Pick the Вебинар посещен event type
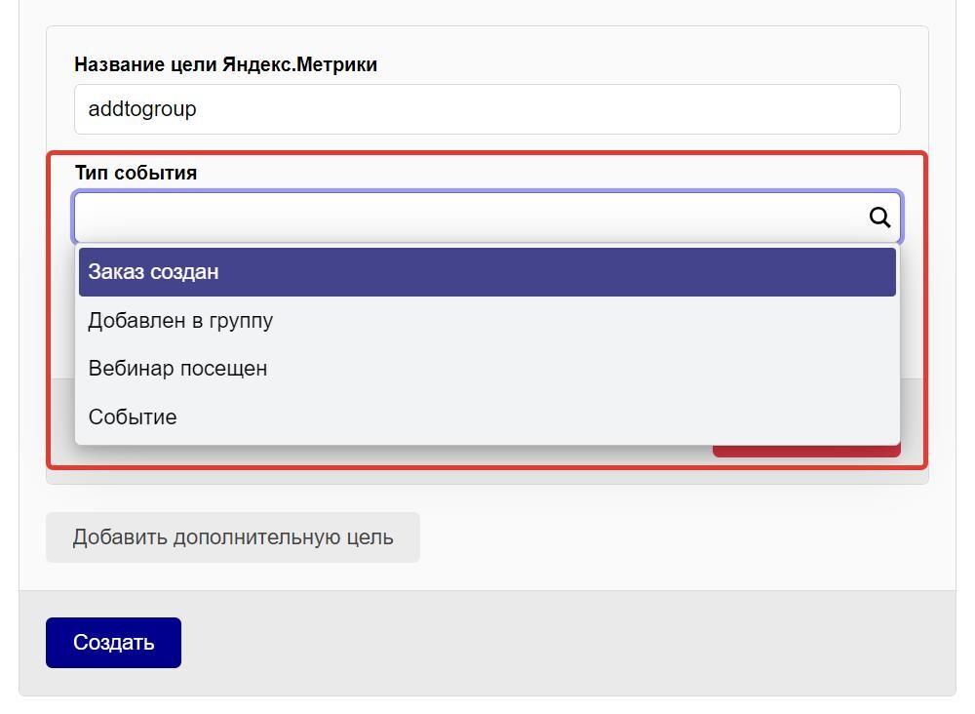 point(487,368)
